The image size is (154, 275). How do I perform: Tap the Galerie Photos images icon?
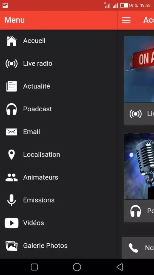pos(12,246)
